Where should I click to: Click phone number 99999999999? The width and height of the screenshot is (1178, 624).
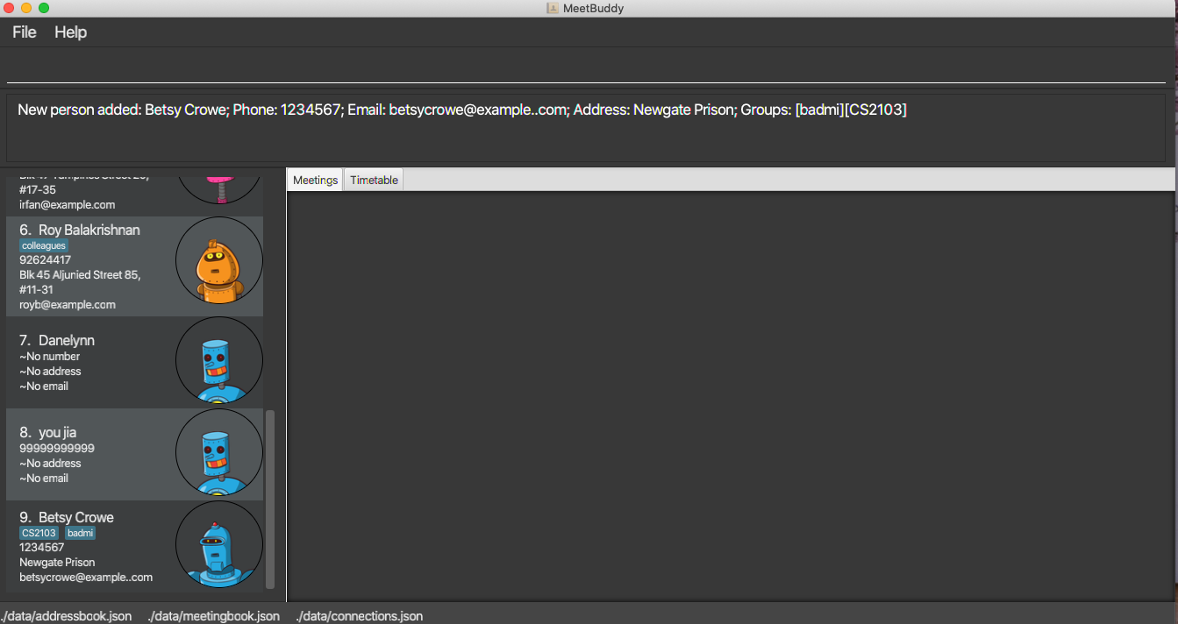(x=57, y=448)
